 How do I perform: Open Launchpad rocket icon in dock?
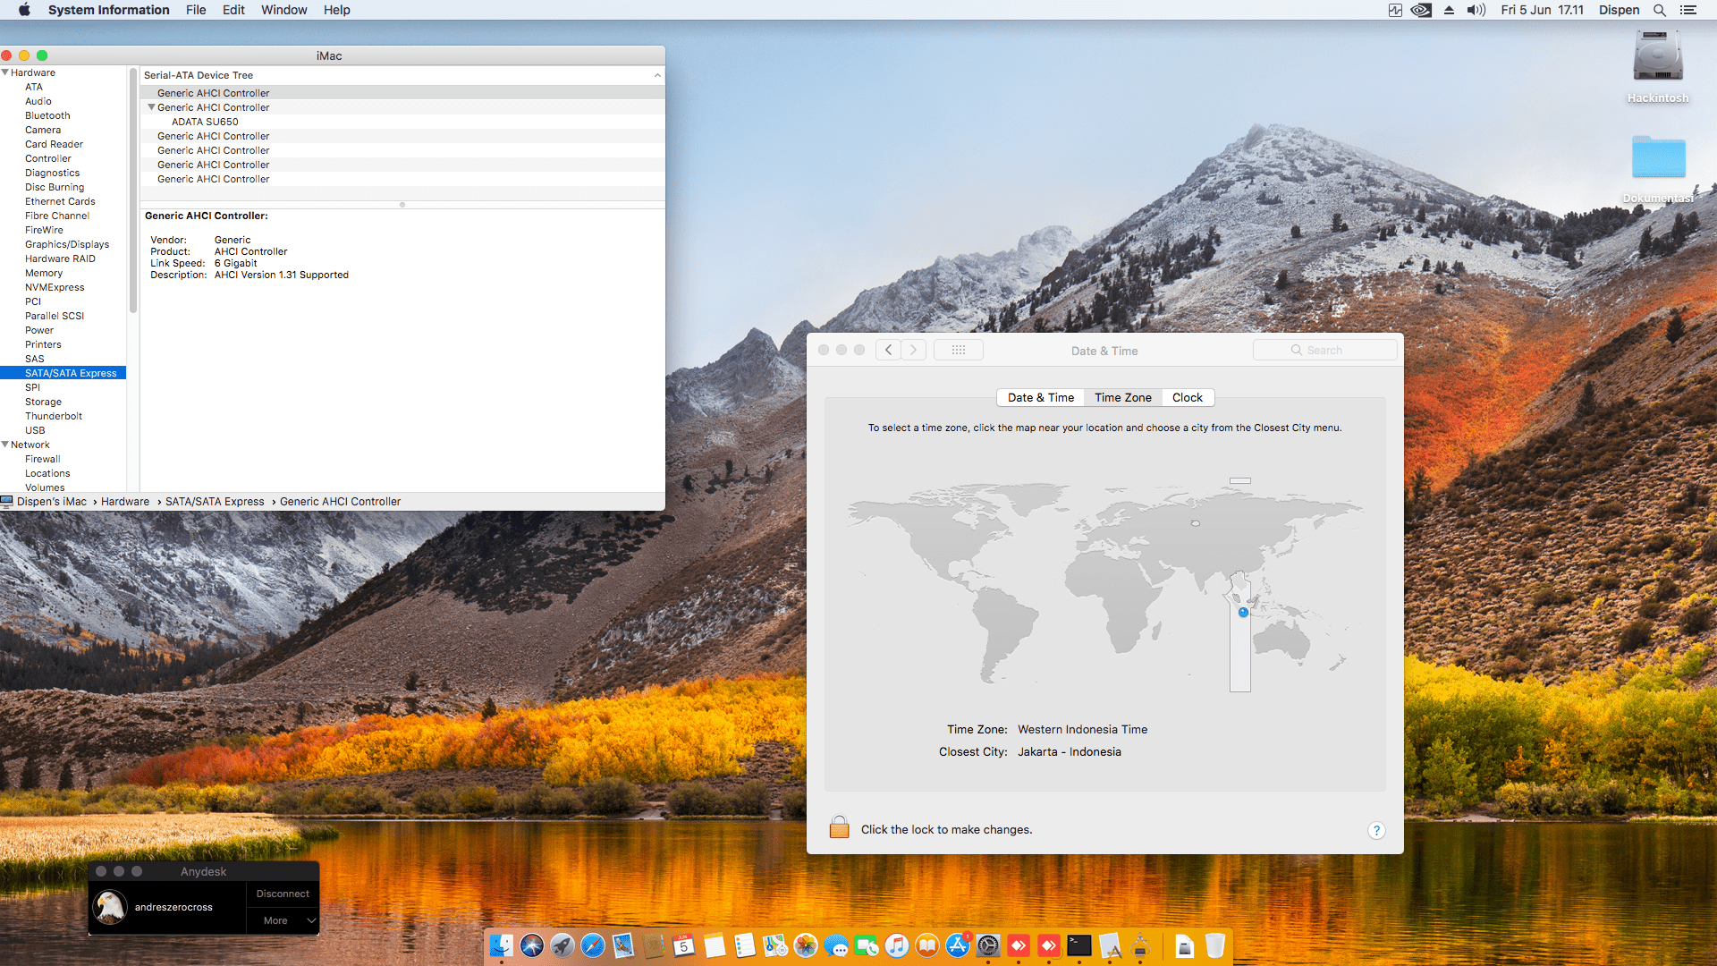click(x=562, y=945)
